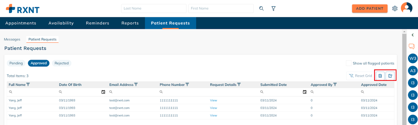Click the Last Name search field
418x125 pixels.
coord(154,8)
